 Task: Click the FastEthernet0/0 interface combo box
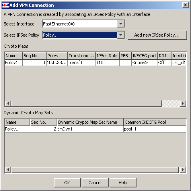click(x=83, y=24)
